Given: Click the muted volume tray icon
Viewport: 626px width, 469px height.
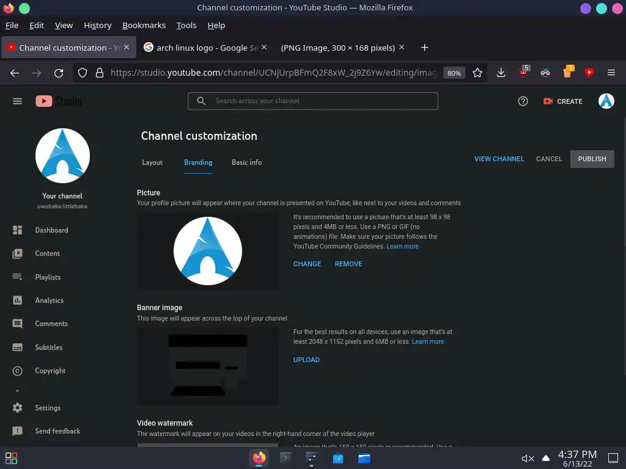Looking at the screenshot, I should tap(528, 459).
